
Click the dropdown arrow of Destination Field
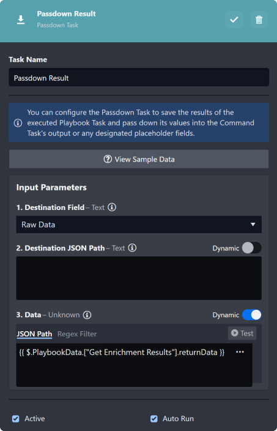[x=253, y=225]
